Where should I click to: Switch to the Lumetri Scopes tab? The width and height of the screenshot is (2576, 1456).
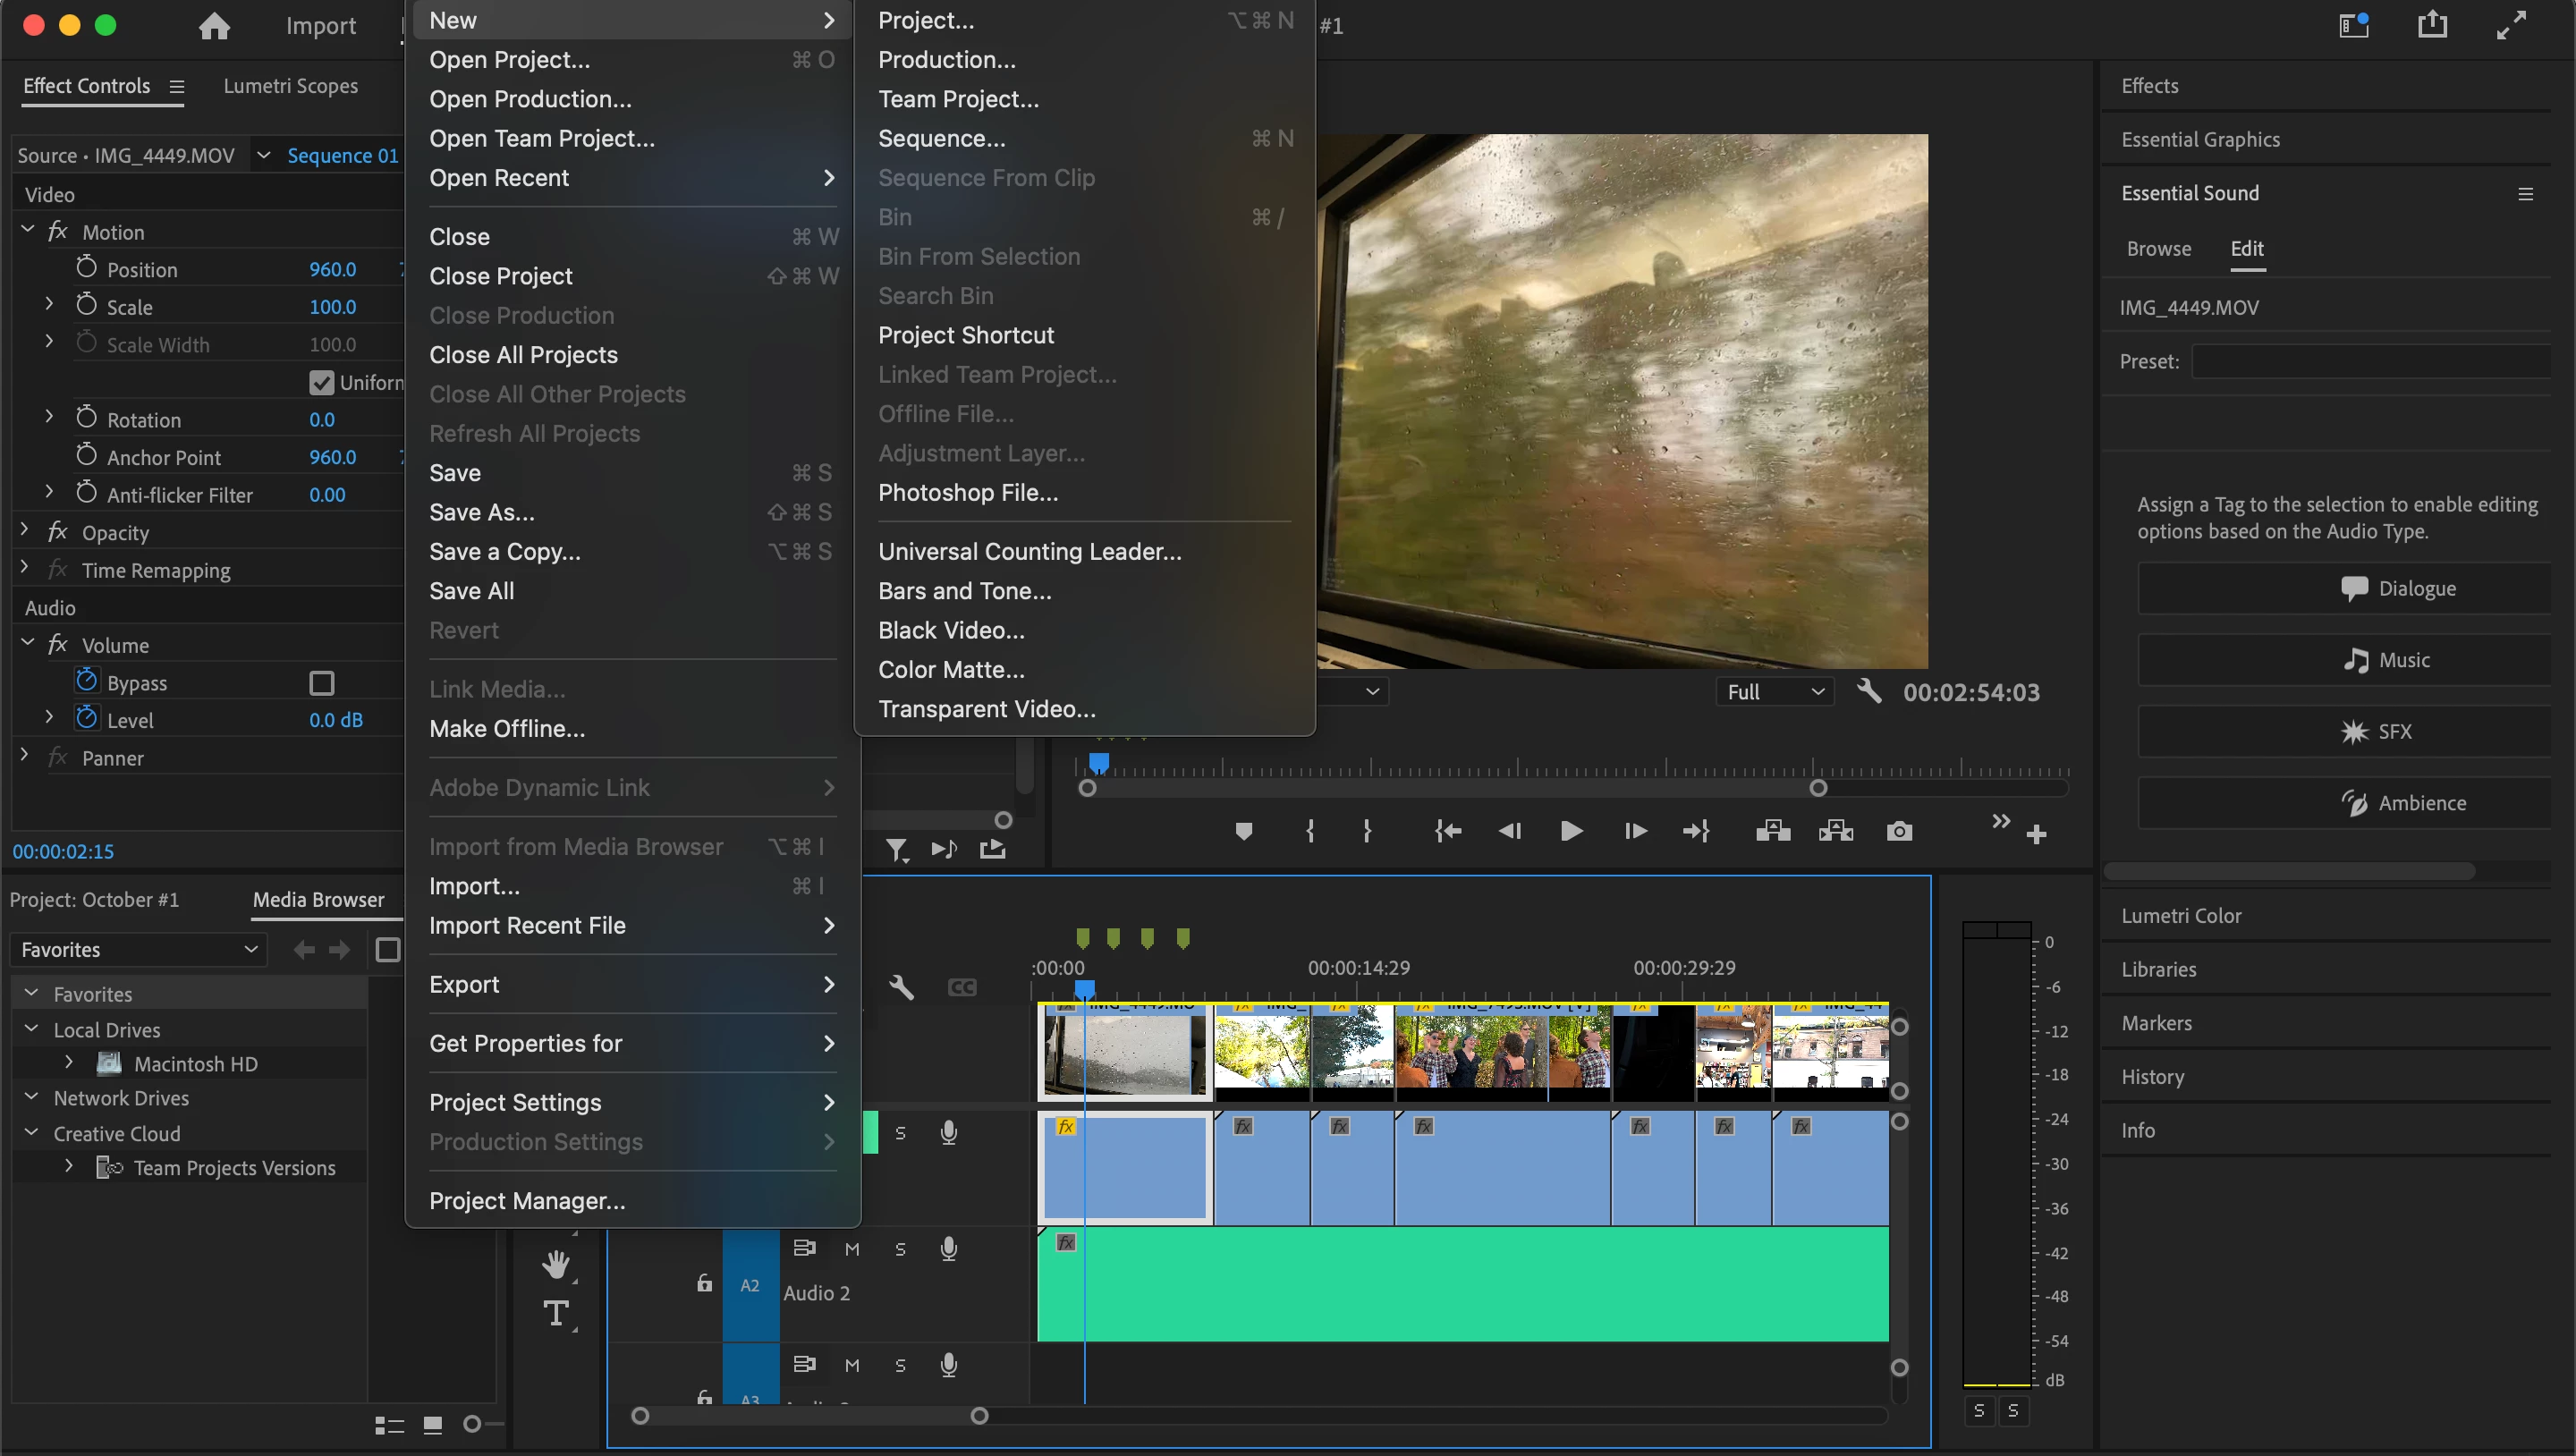290,86
